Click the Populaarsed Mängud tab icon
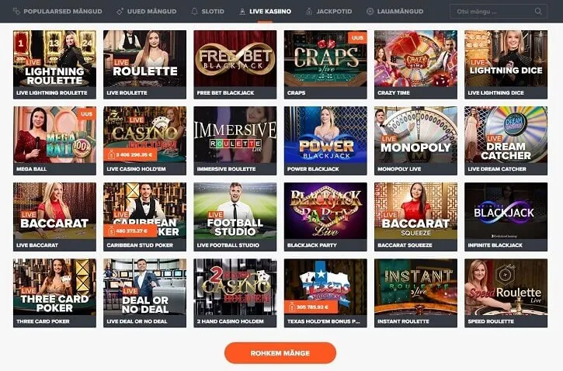Screen dimensions: 563x371 pos(16,11)
